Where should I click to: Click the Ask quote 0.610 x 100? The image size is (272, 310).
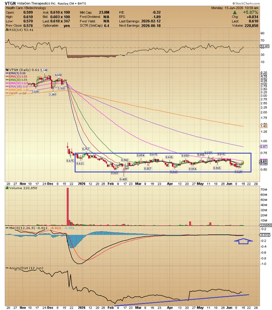click(x=60, y=12)
